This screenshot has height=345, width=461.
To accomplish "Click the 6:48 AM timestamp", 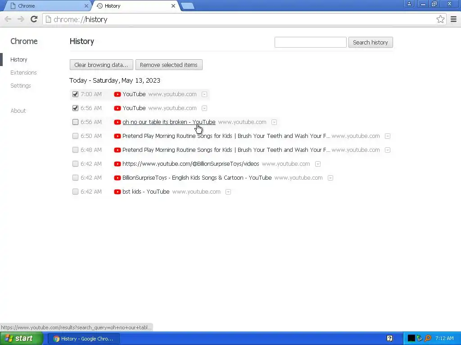I will click(91, 150).
